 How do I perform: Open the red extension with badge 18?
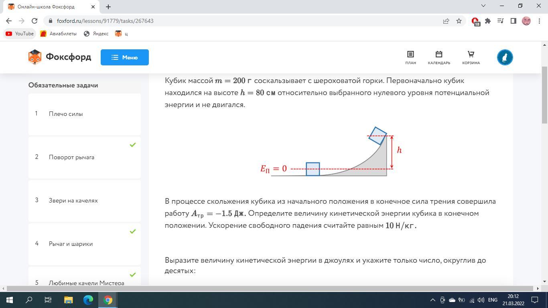pos(475,21)
